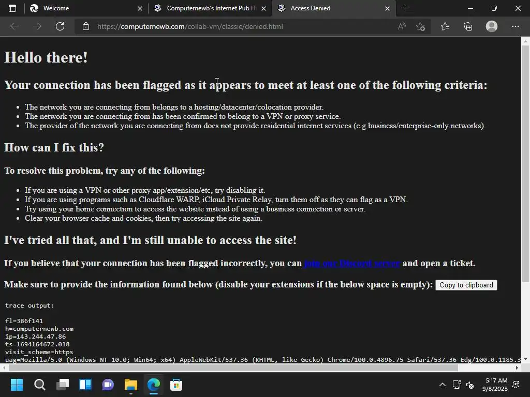The height and width of the screenshot is (397, 530).
Task: Close the Computernewb's Internet Pub tab
Action: [263, 8]
